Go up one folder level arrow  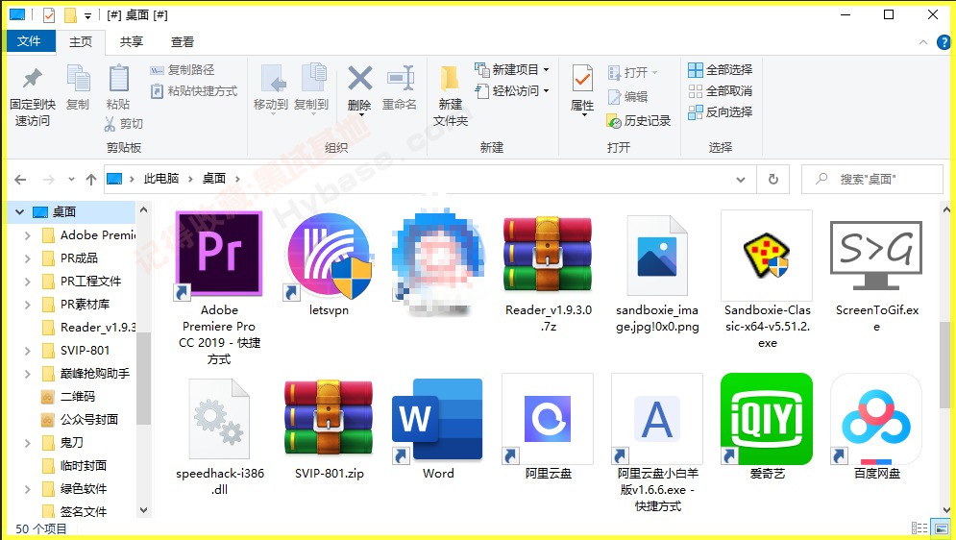[91, 179]
